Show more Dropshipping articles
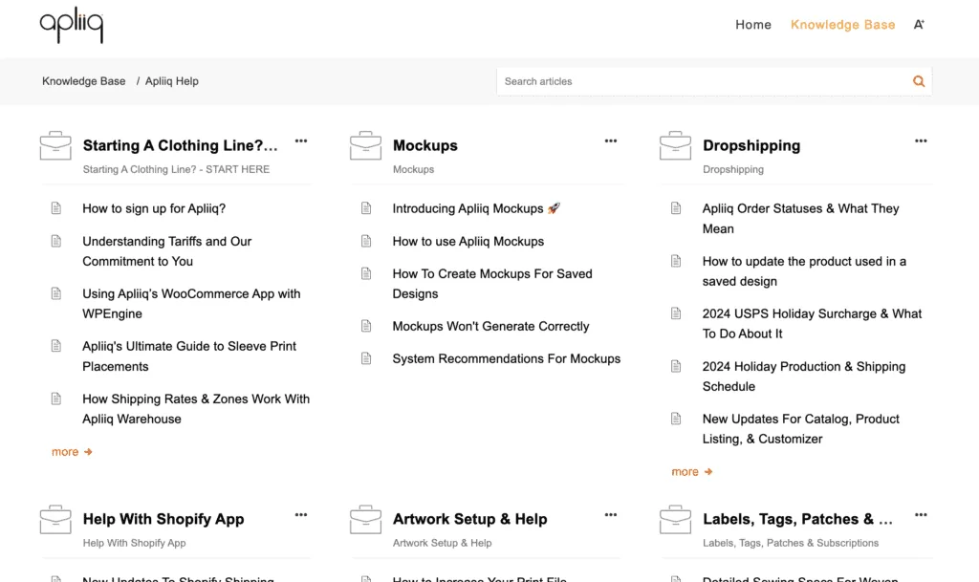This screenshot has width=979, height=582. pos(691,471)
